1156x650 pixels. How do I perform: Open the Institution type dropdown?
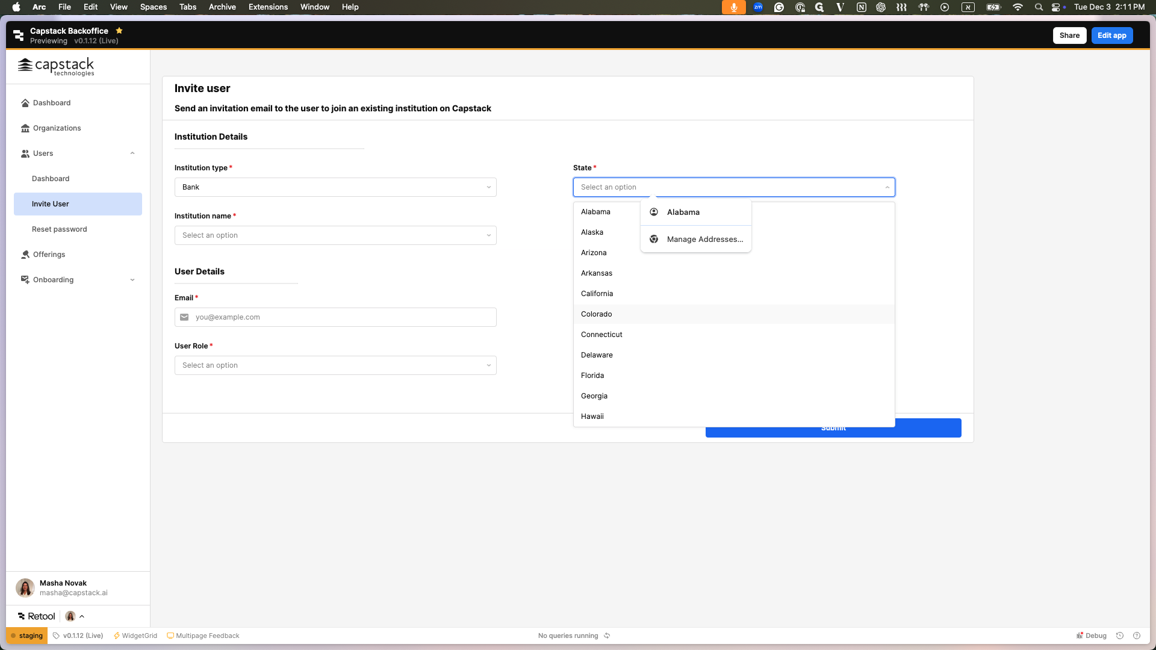[x=335, y=187]
